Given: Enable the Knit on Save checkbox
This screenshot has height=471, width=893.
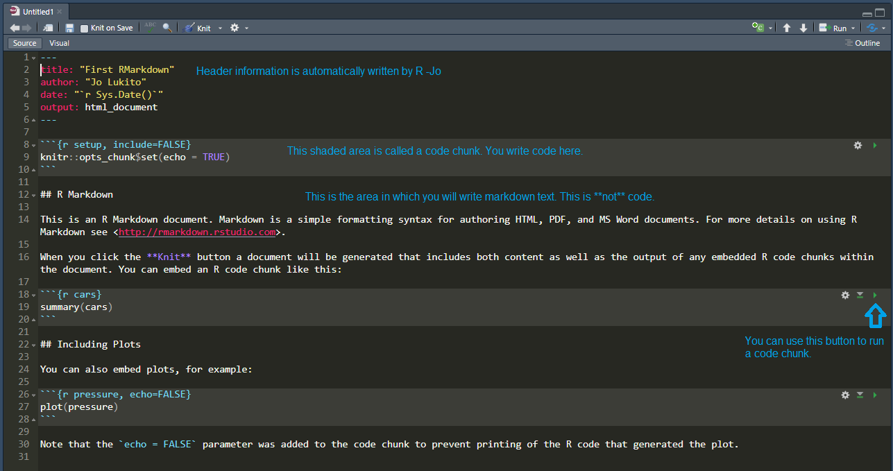Looking at the screenshot, I should click(85, 28).
